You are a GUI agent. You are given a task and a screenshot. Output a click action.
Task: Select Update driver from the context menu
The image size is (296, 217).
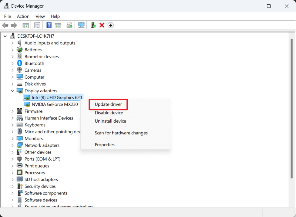108,104
